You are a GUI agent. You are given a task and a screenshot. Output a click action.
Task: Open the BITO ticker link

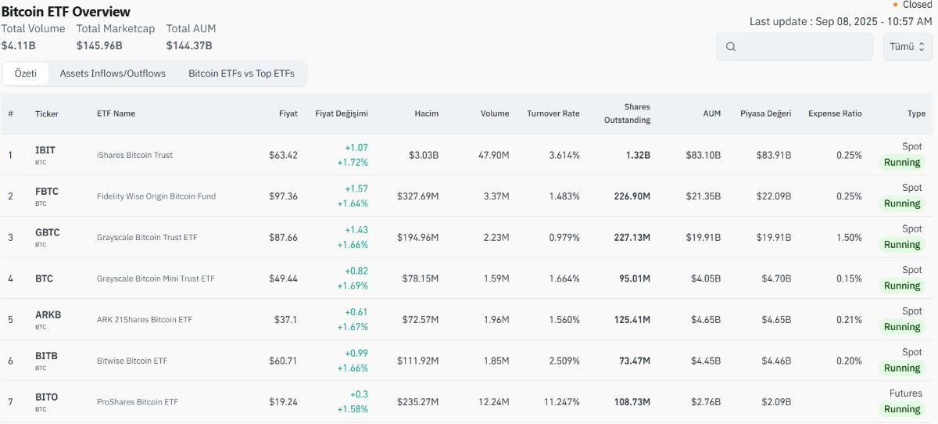pyautogui.click(x=46, y=397)
